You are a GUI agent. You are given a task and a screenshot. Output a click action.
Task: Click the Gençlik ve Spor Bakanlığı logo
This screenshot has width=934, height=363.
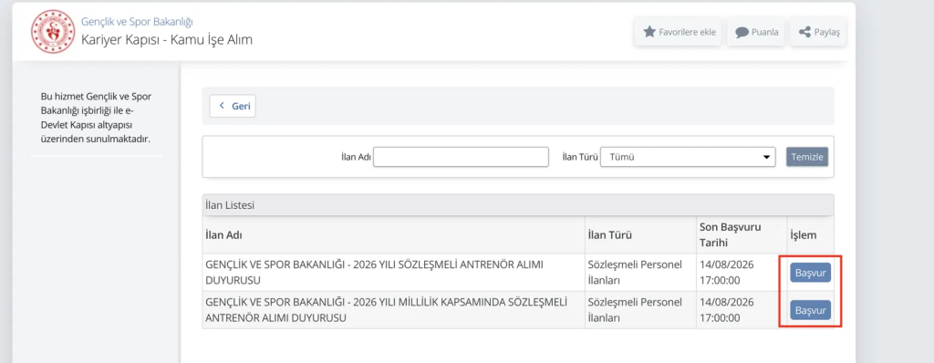(53, 32)
